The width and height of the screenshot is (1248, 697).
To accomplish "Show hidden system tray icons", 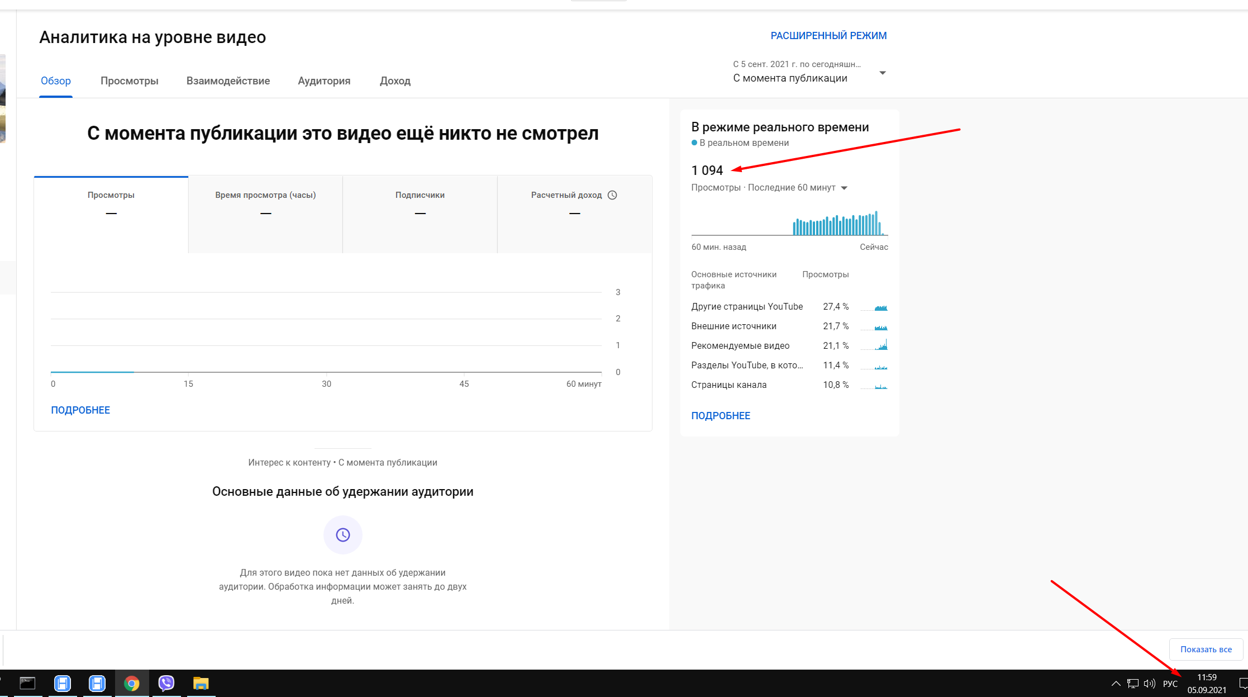I will click(x=1116, y=684).
